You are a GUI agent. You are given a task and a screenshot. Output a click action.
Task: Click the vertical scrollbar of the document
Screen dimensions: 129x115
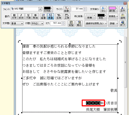[x=125, y=62]
